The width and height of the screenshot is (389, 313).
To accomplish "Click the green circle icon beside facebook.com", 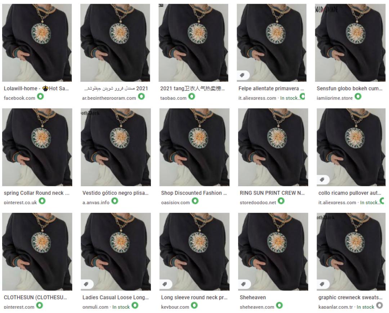I will (x=40, y=96).
